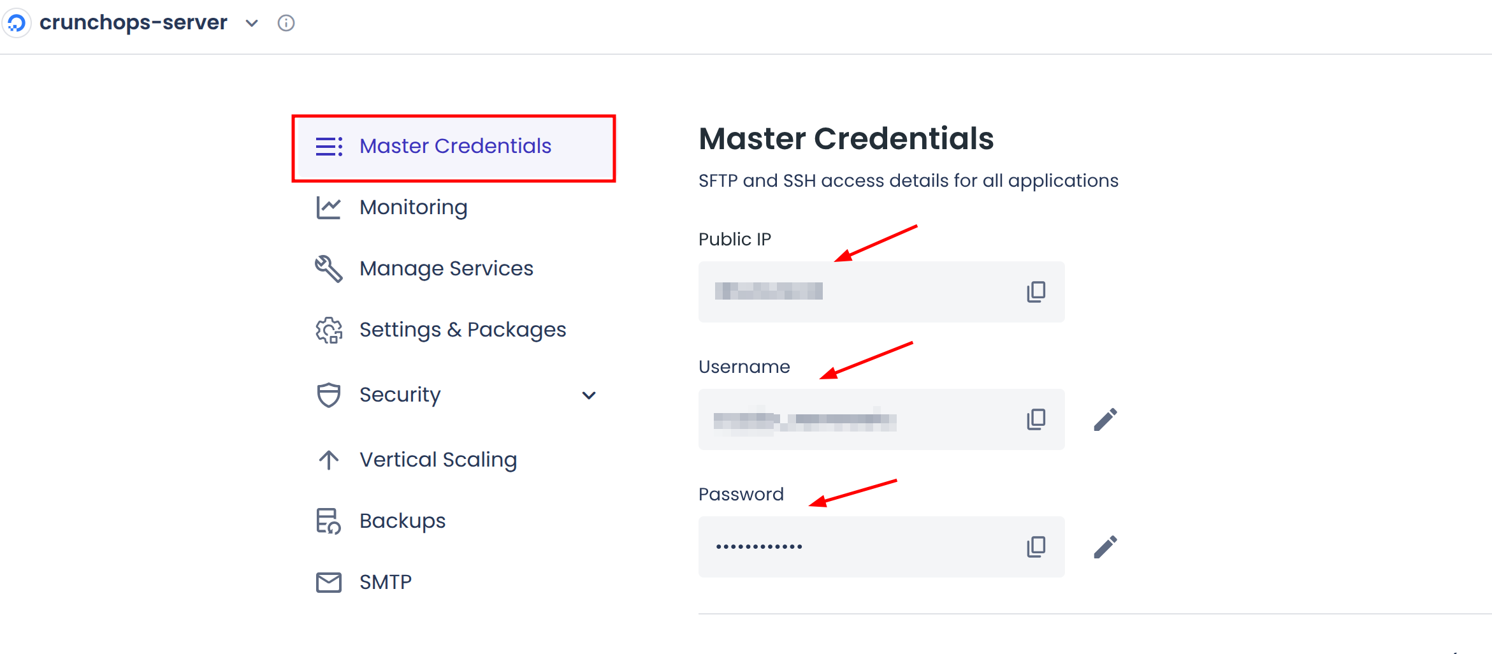Click the DigitalOcean provider logo

point(17,23)
